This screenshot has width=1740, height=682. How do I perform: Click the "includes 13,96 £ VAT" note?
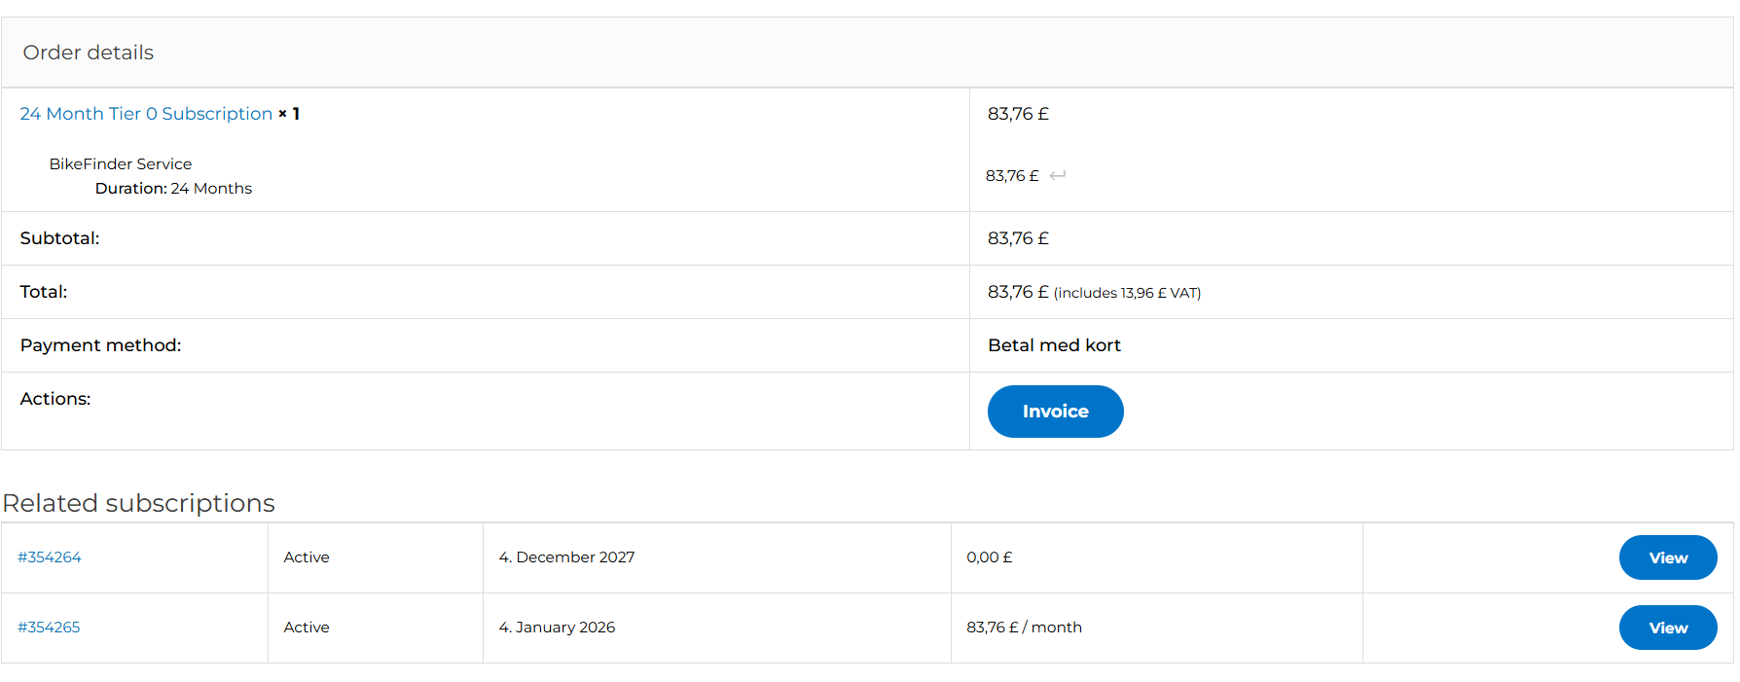(x=1127, y=293)
